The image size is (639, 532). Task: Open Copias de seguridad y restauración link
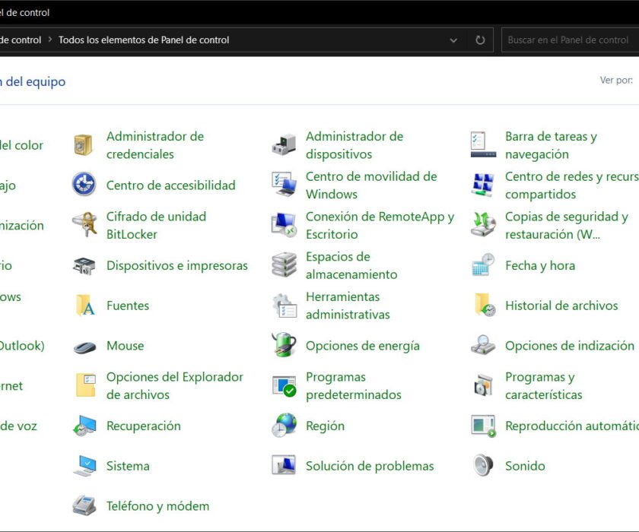pyautogui.click(x=567, y=225)
